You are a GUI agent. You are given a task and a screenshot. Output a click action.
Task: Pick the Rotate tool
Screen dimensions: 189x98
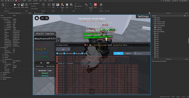tap(26, 5)
